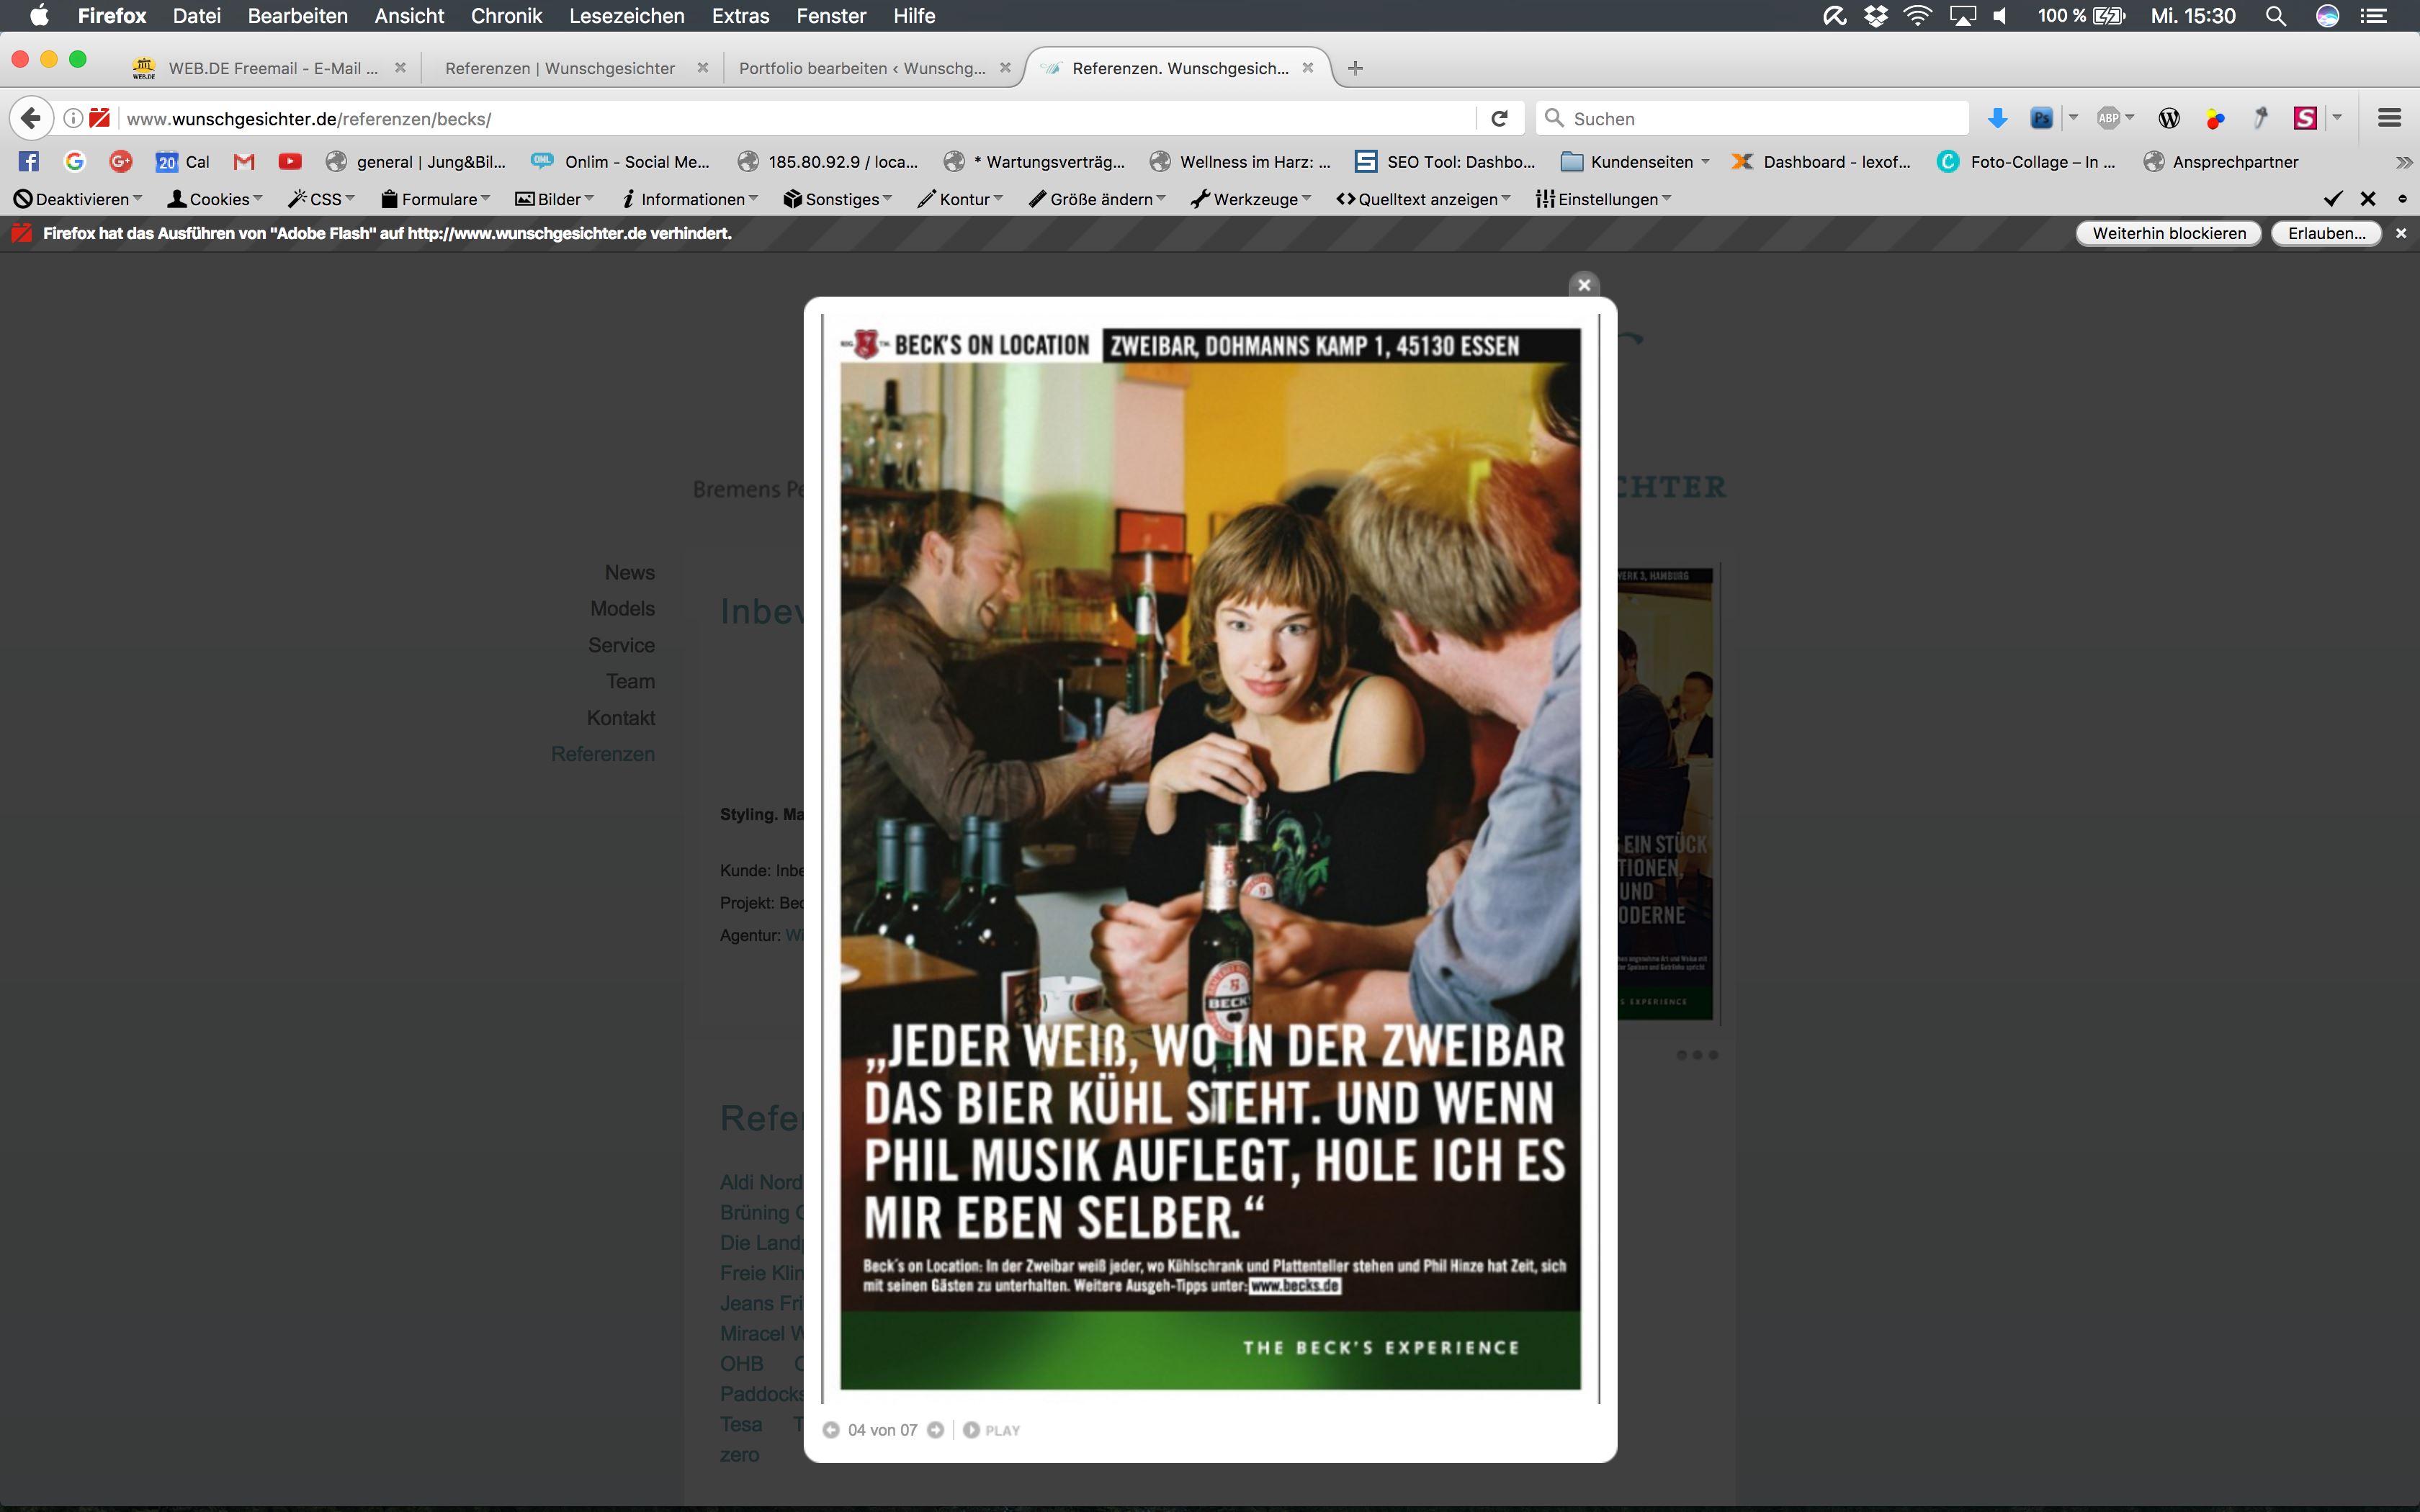
Task: Click the URL address field
Action: pos(795,118)
